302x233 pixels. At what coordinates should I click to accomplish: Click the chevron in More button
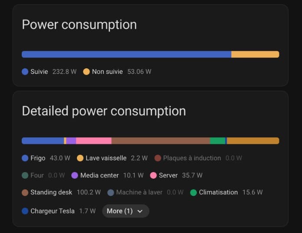[x=140, y=211]
